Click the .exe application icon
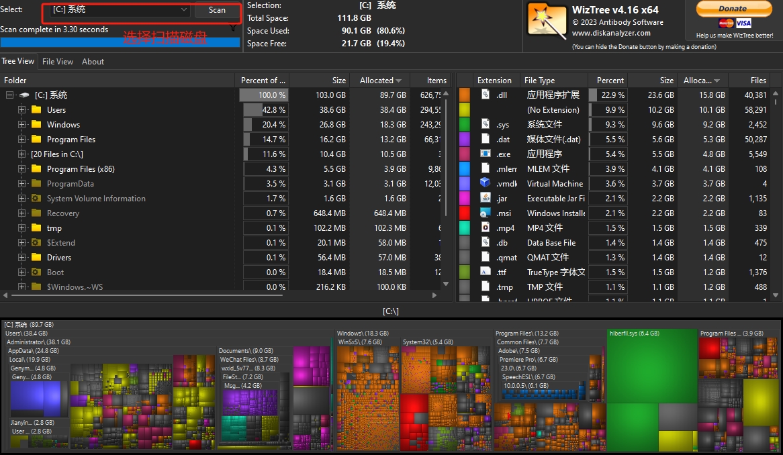The height and width of the screenshot is (455, 783). 485,154
